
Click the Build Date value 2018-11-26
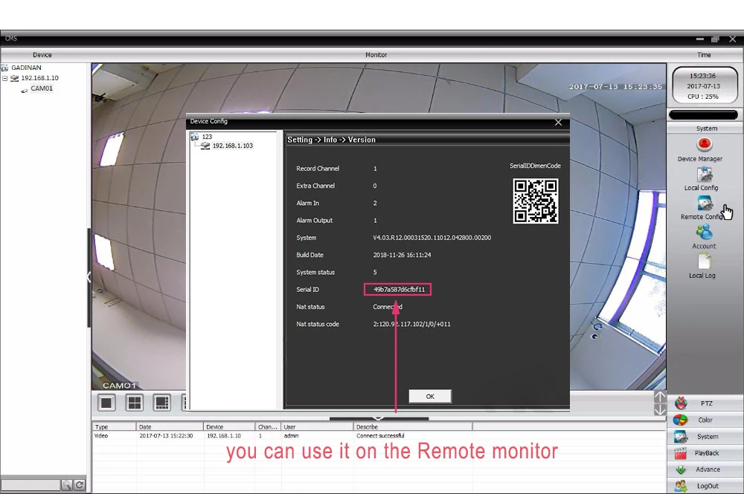pyautogui.click(x=402, y=255)
